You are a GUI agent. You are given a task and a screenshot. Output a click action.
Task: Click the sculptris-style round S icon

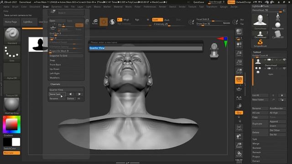[x=112, y=22]
